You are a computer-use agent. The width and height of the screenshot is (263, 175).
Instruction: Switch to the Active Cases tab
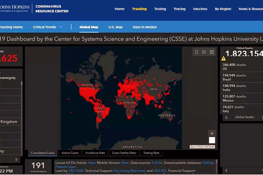[70, 153]
